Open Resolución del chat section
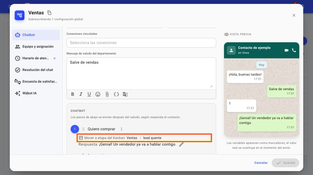 [x=36, y=70]
